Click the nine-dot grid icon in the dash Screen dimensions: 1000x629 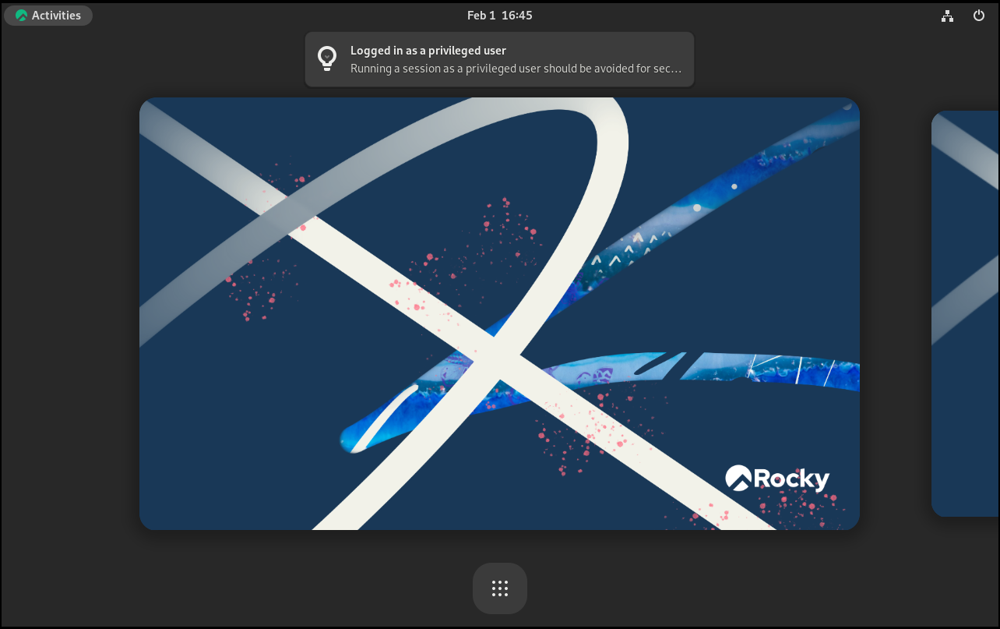(500, 588)
